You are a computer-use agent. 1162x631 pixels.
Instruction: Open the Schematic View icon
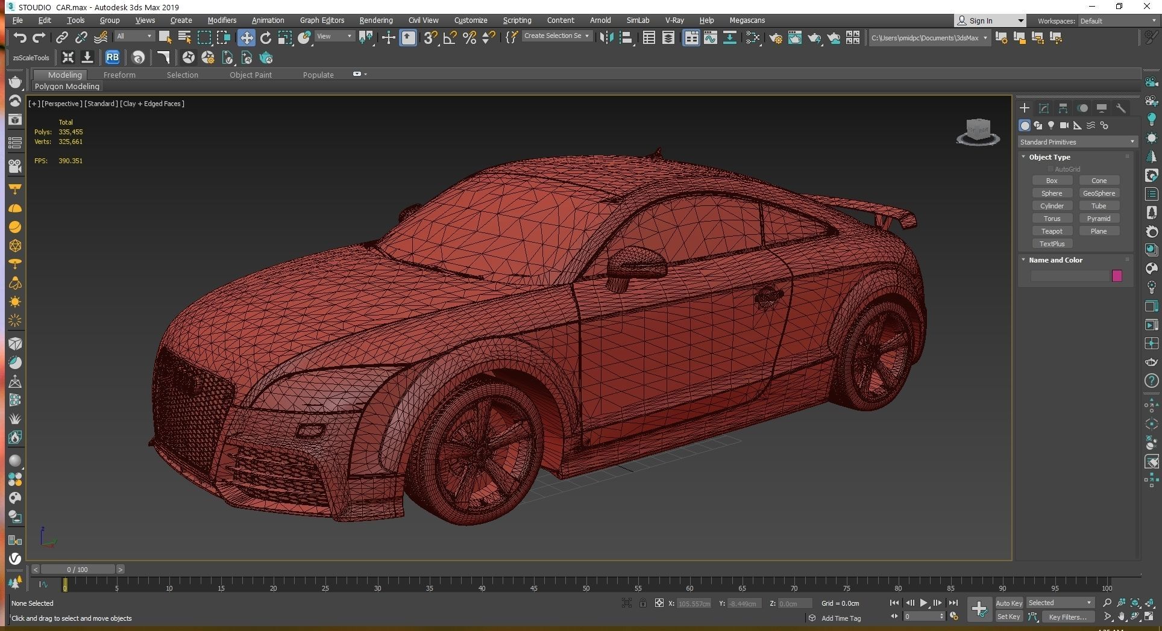click(x=730, y=38)
